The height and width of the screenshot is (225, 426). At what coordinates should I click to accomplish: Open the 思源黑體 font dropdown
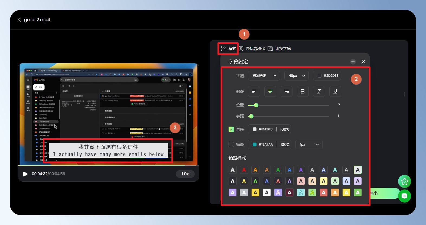coord(264,76)
